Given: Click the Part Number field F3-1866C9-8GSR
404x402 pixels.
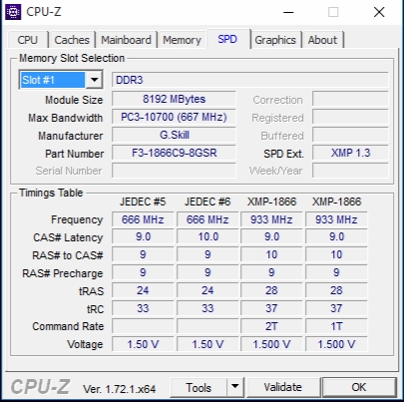Looking at the screenshot, I should pos(174,153).
